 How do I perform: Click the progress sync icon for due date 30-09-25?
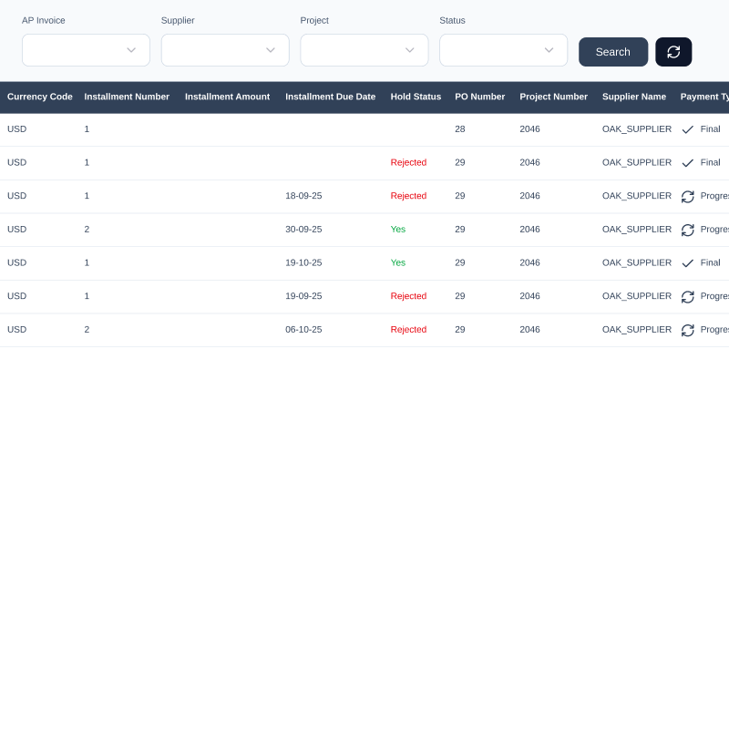[x=688, y=230]
